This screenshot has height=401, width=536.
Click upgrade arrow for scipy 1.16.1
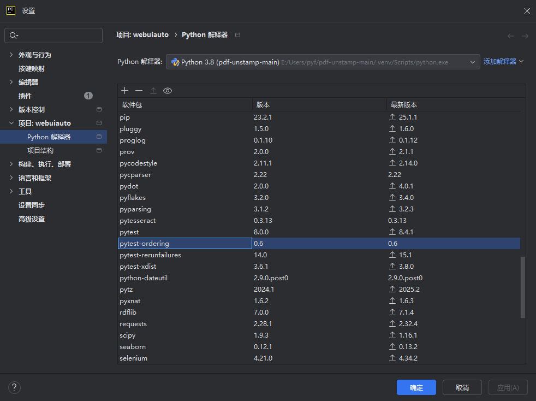tap(392, 335)
